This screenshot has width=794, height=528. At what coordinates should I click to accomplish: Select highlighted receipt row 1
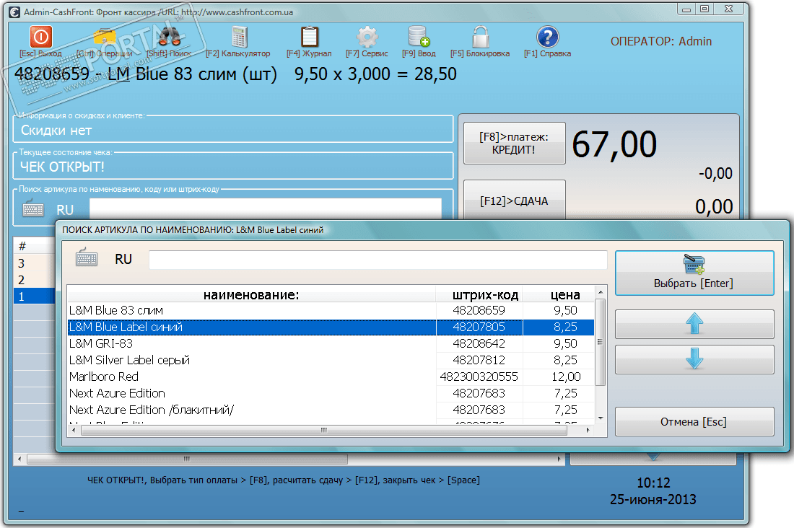[34, 296]
